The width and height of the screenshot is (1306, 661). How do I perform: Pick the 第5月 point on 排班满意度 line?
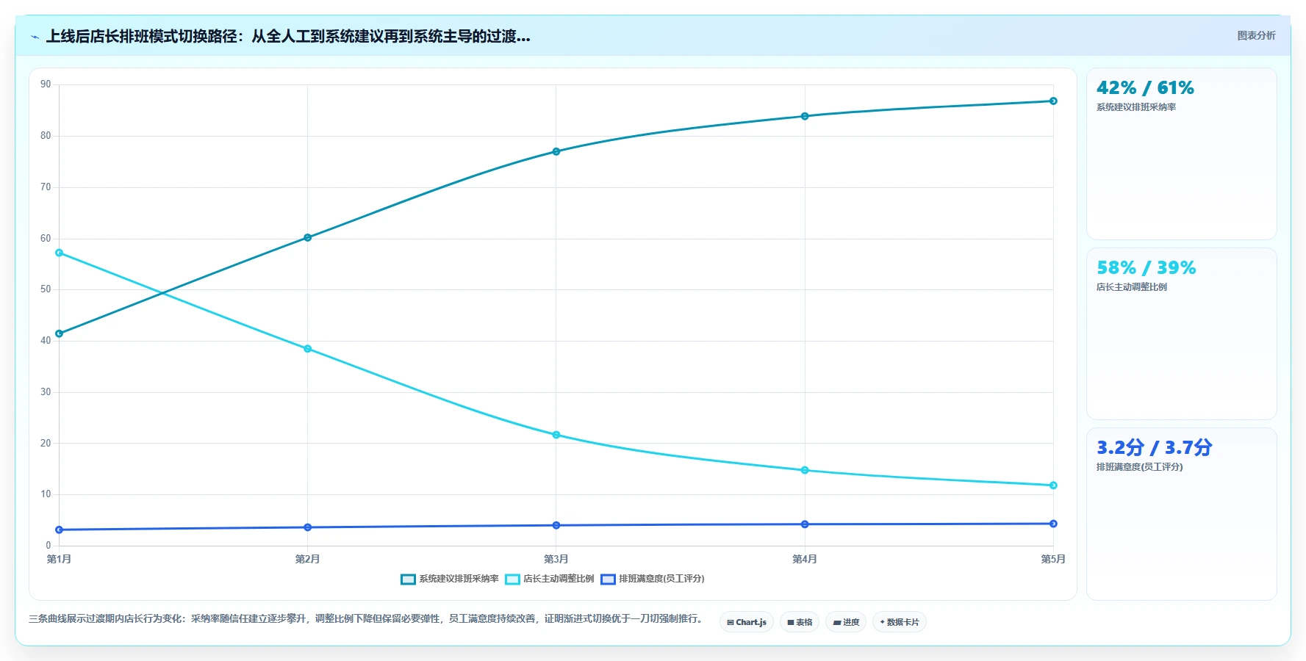[1053, 524]
